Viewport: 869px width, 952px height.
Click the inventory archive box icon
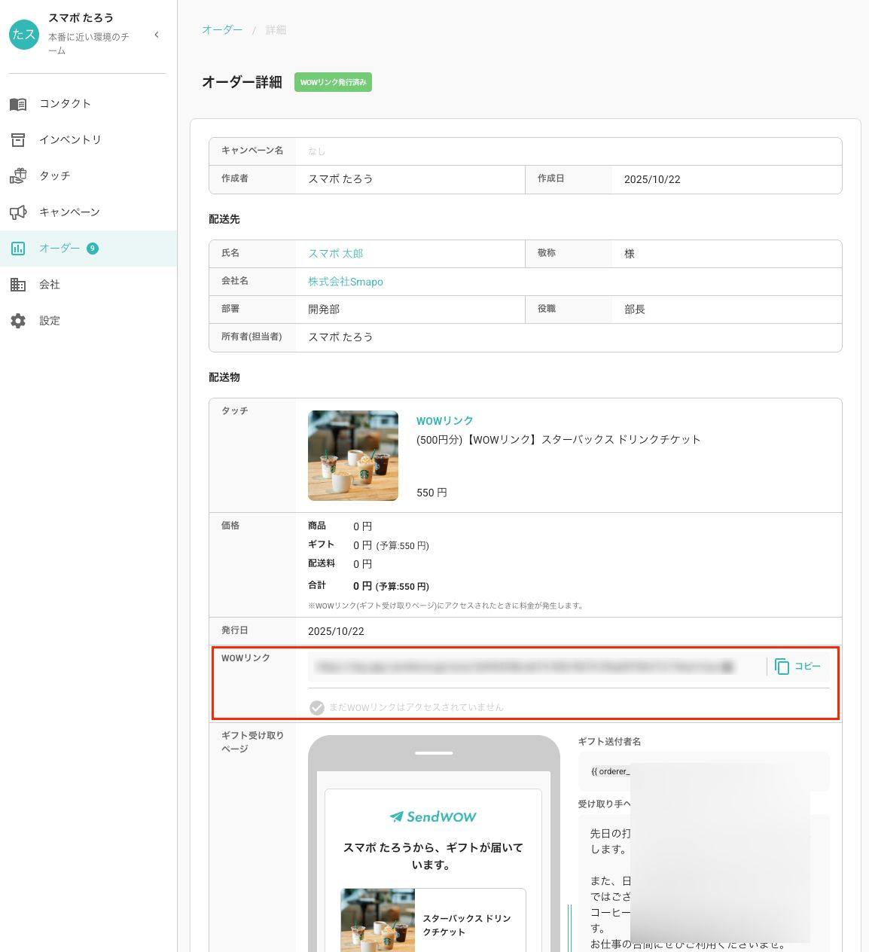(18, 140)
